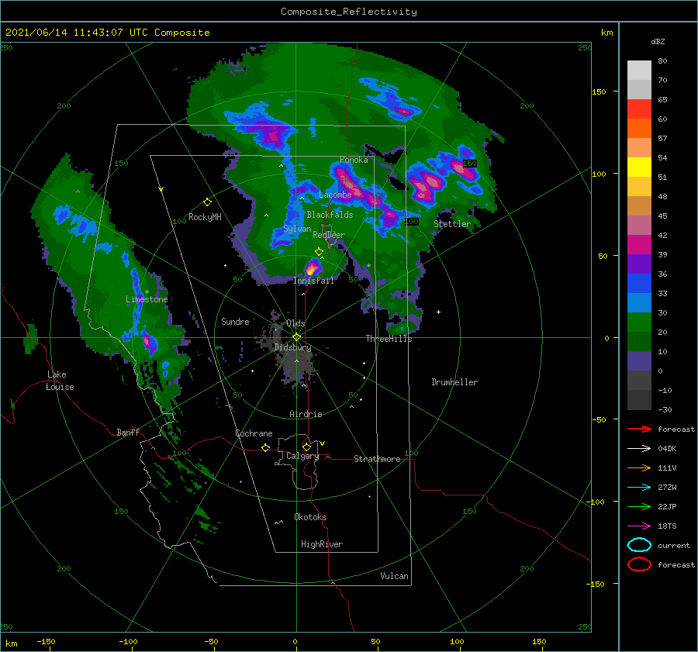
Task: Click the 'current' legend text
Action: (x=674, y=546)
